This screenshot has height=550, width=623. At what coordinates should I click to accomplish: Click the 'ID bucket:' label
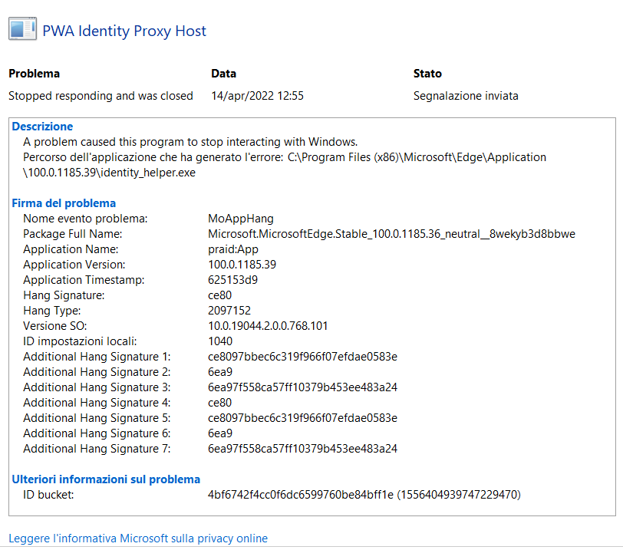coord(48,495)
